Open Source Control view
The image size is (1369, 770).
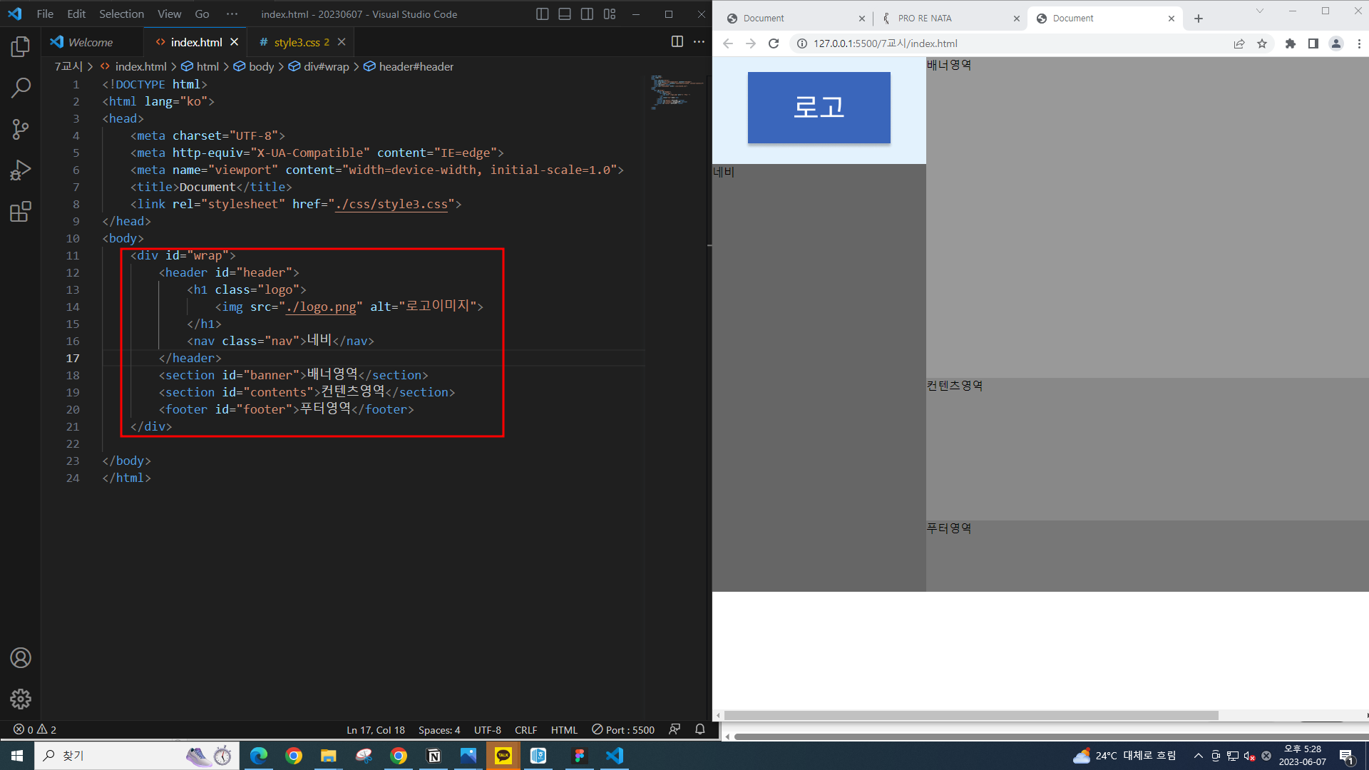coord(21,129)
